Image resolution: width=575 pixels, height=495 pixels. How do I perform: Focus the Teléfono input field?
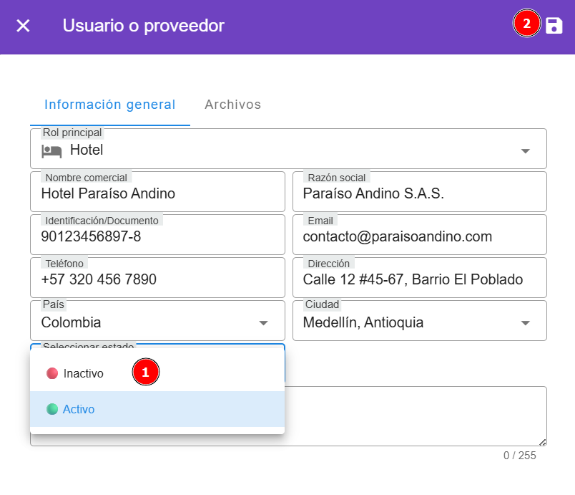point(157,279)
